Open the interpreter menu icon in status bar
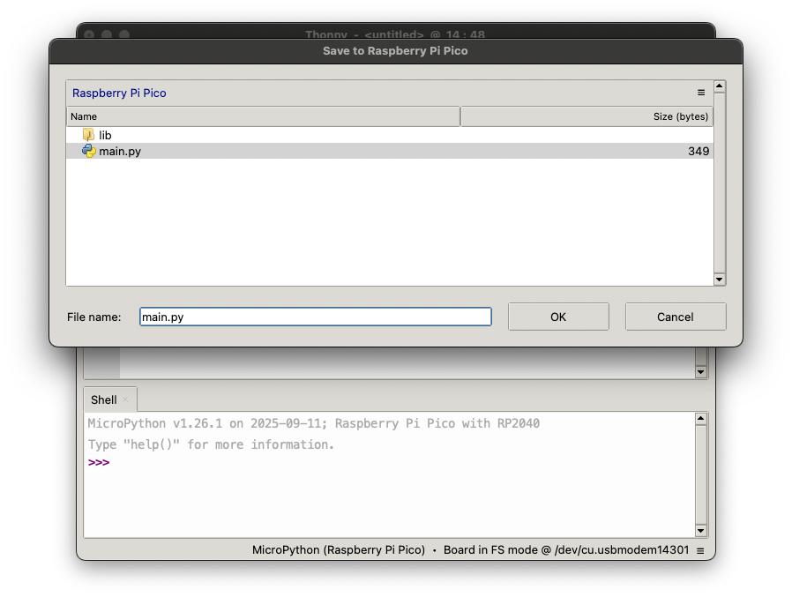This screenshot has width=792, height=597. [700, 550]
